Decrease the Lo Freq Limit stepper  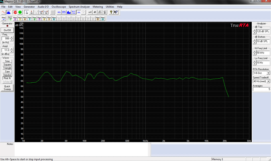tap(255, 64)
